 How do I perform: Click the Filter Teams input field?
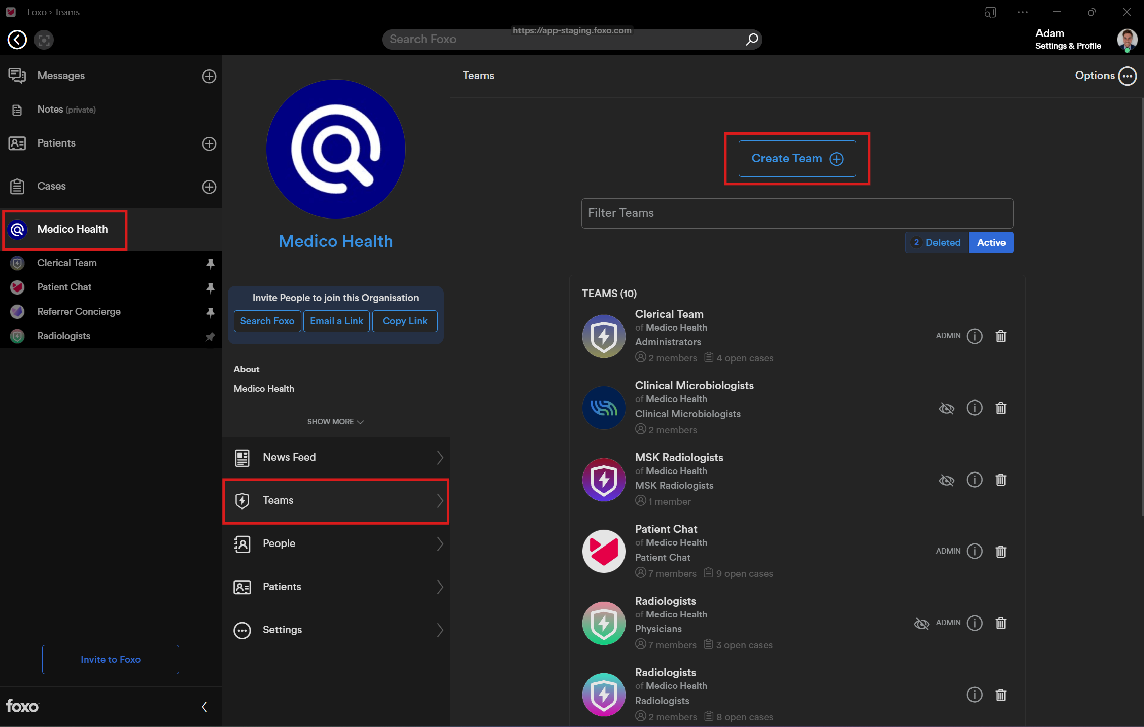(797, 213)
